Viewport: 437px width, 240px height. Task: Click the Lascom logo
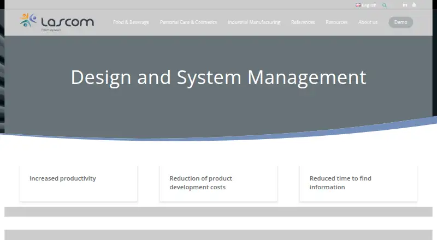click(57, 22)
